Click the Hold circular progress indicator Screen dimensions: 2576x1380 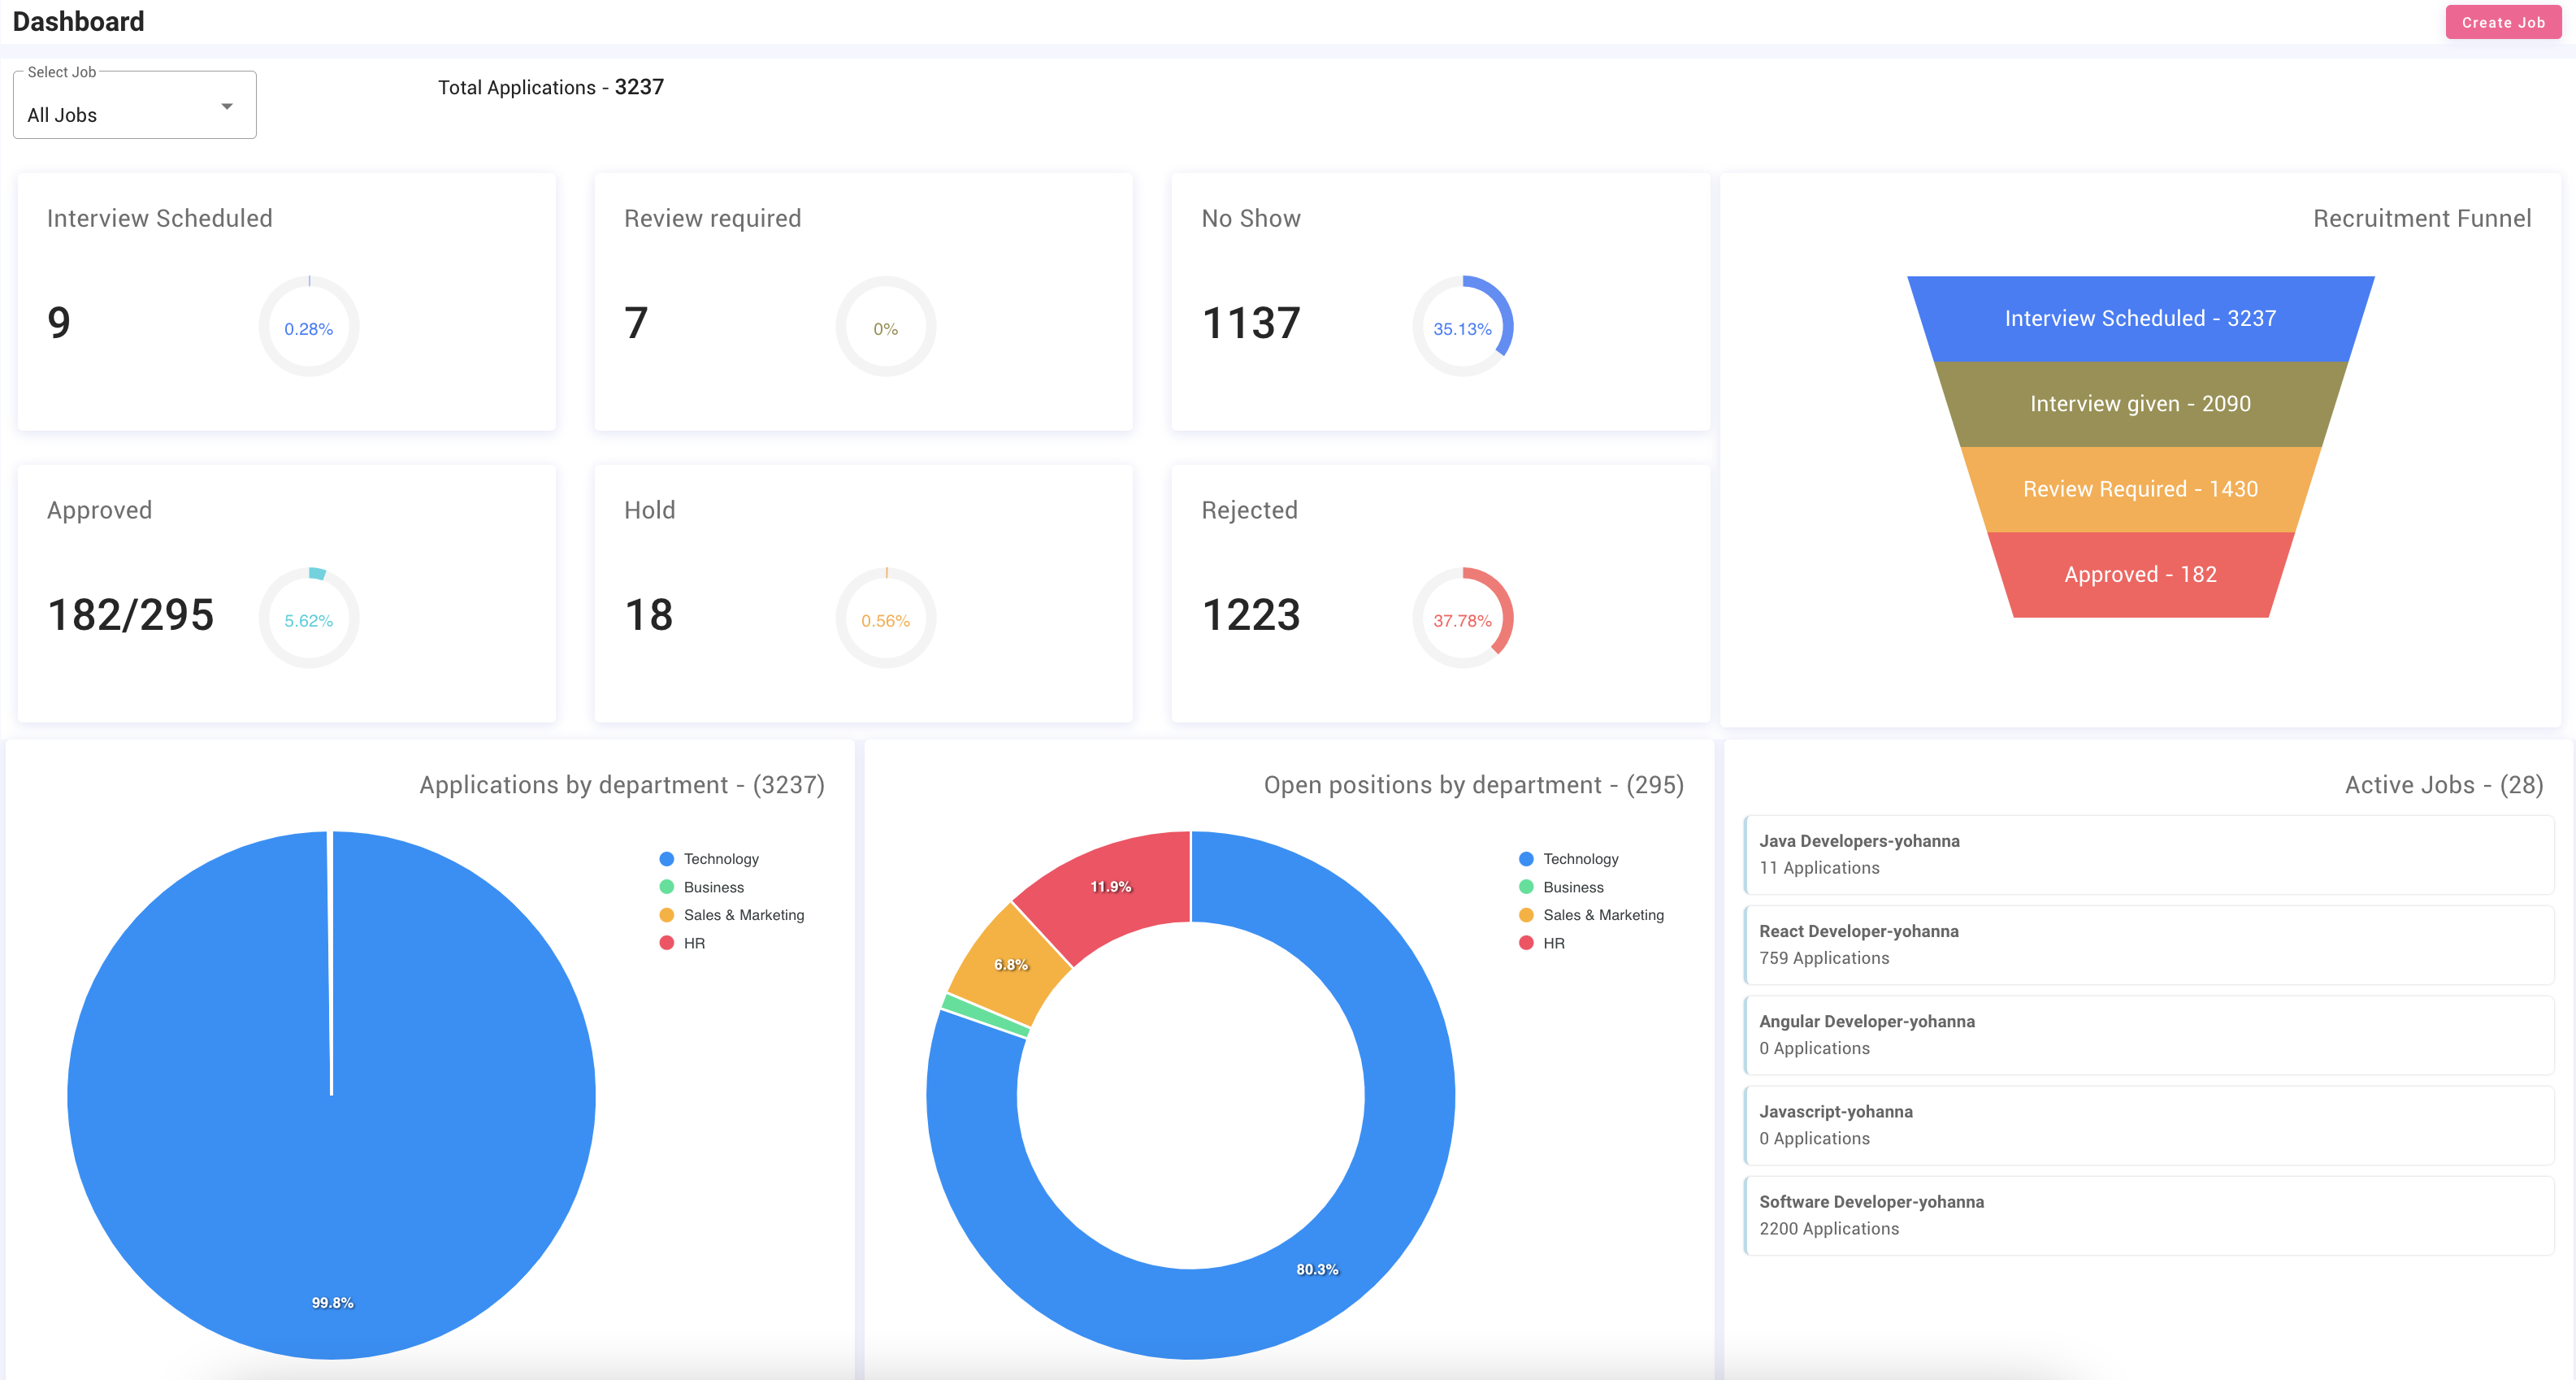click(886, 618)
